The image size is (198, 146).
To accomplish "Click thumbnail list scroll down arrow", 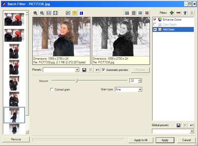I will click(27, 132).
